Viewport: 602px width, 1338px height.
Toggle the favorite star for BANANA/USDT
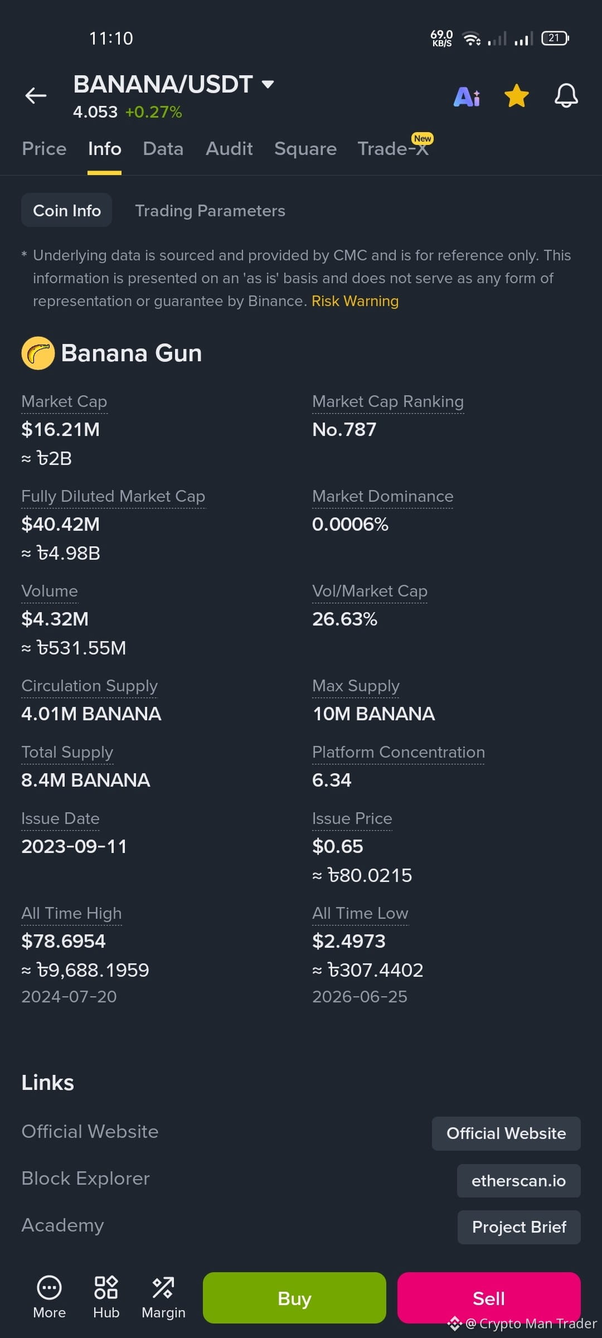pos(517,96)
